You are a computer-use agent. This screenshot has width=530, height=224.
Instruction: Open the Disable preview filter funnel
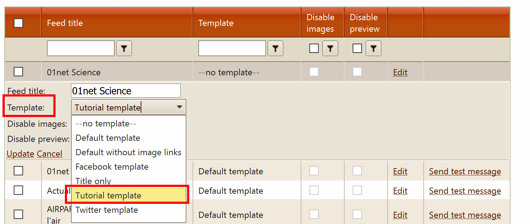(373, 49)
